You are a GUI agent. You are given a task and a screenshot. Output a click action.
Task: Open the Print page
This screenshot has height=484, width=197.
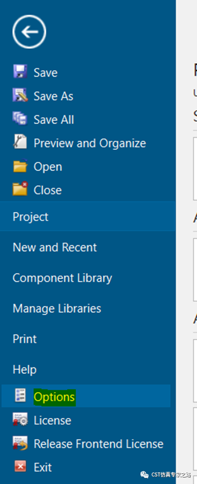point(24,339)
